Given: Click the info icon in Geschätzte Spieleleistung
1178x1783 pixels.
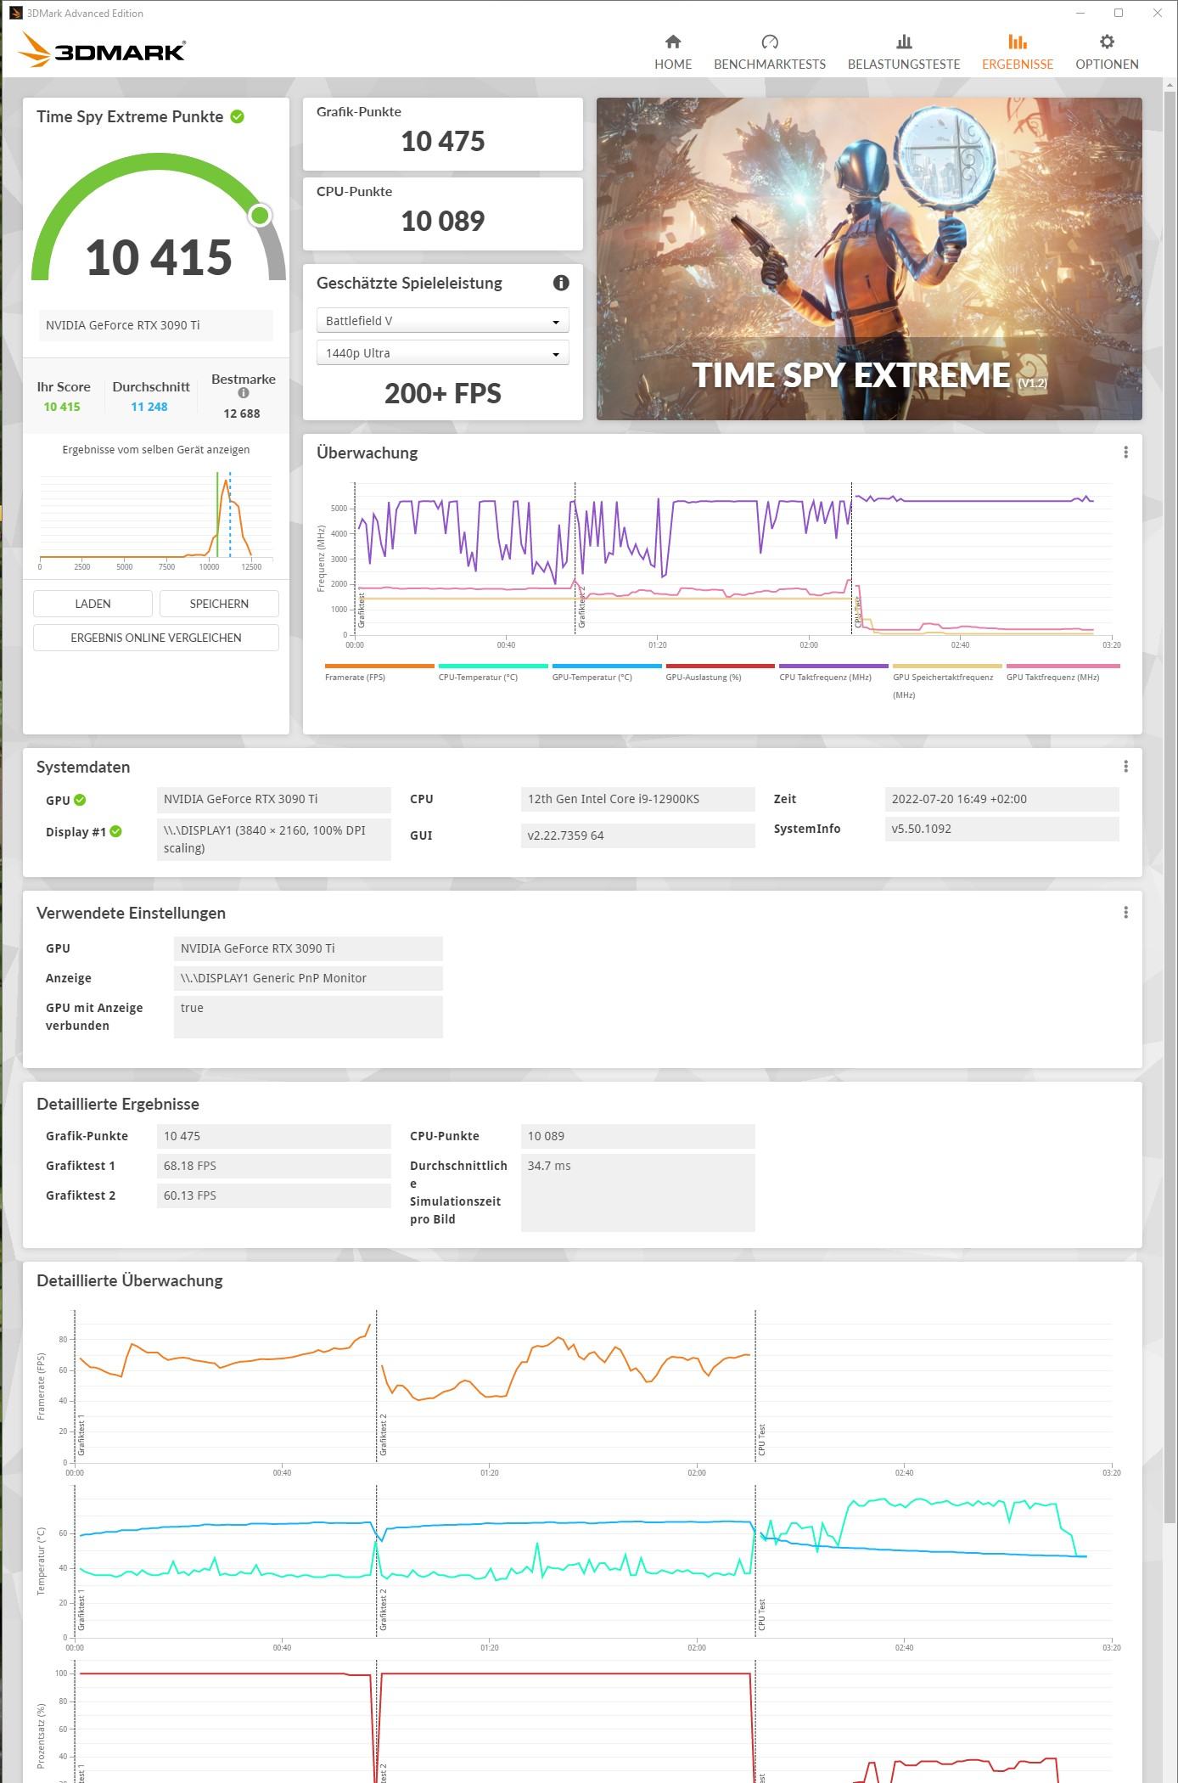Looking at the screenshot, I should click(x=561, y=283).
